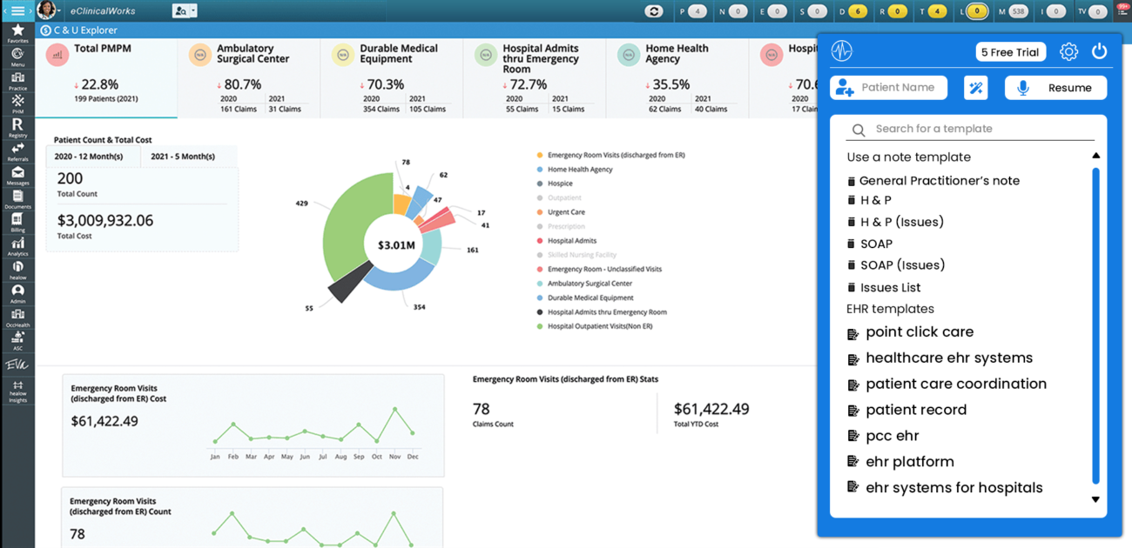Click the magic wand icon button
1132x548 pixels.
point(976,88)
